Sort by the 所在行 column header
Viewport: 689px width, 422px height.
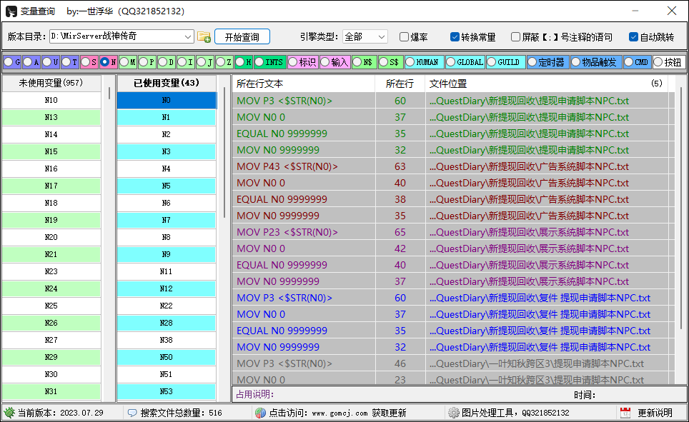400,84
